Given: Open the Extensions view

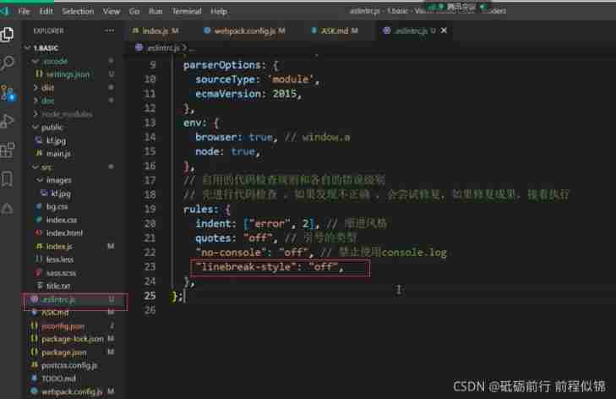Looking at the screenshot, I should click(x=8, y=150).
